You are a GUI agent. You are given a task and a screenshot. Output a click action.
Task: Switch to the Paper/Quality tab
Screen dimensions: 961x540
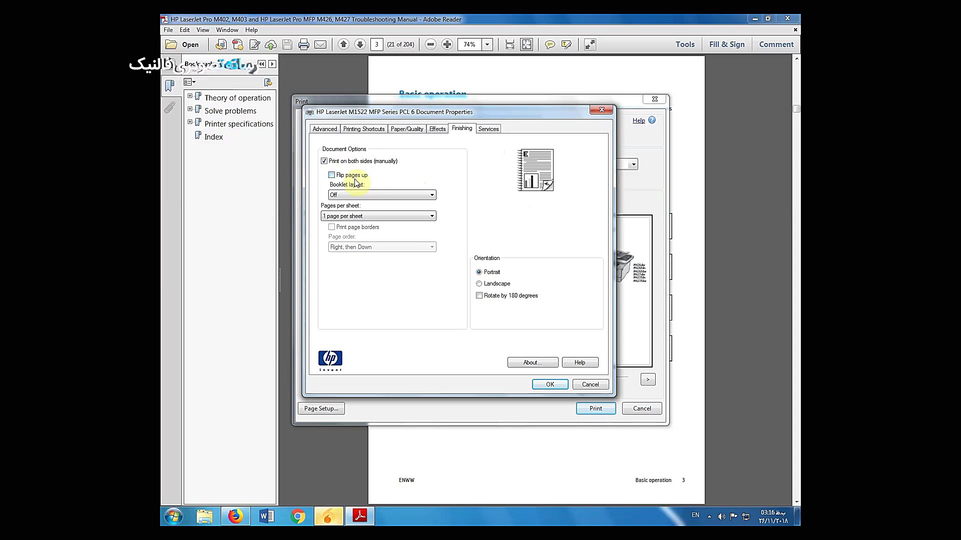tap(407, 129)
